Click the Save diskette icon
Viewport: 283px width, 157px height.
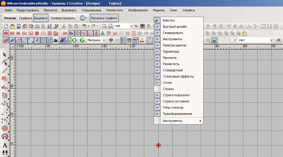(19, 26)
